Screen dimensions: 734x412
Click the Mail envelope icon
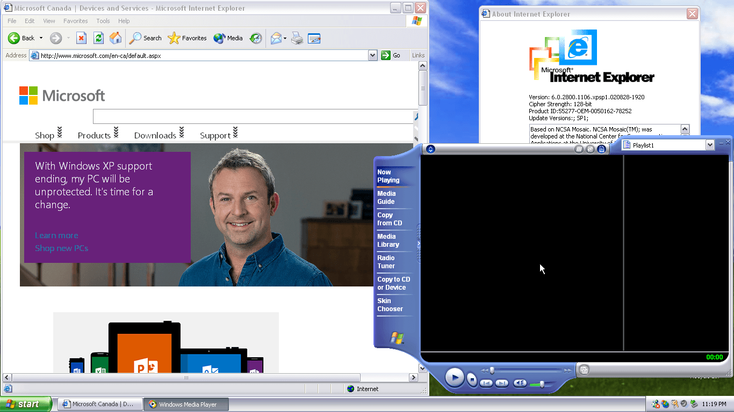coord(276,38)
